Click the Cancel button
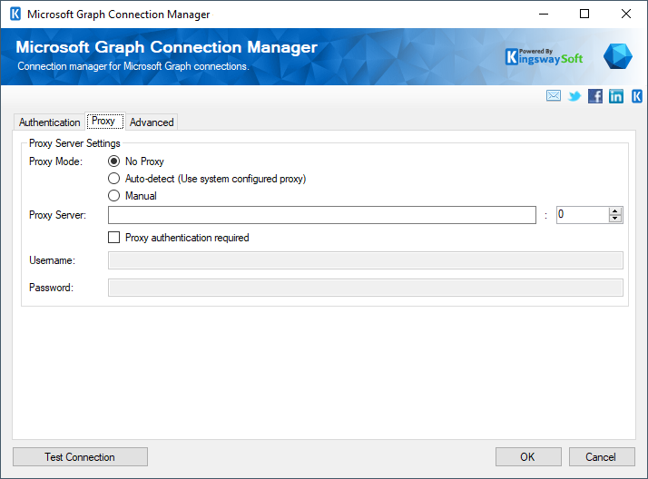This screenshot has height=479, width=648. (602, 456)
